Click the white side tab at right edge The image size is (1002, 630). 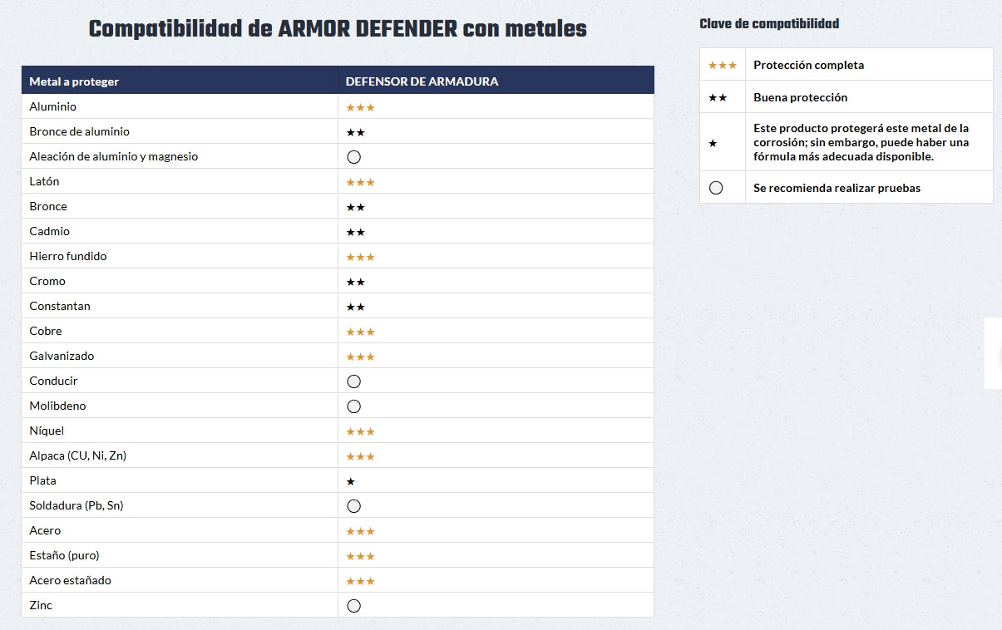(x=994, y=352)
